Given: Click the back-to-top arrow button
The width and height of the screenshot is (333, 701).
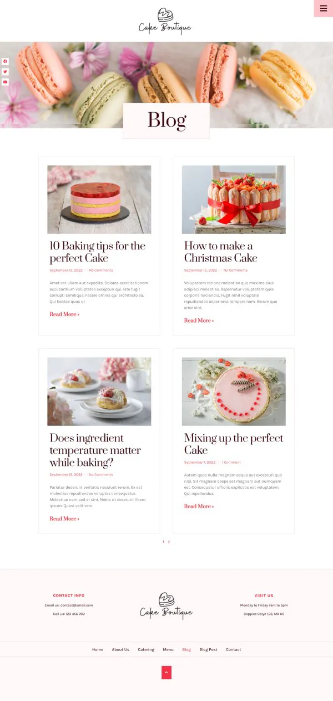Looking at the screenshot, I should pyautogui.click(x=167, y=672).
